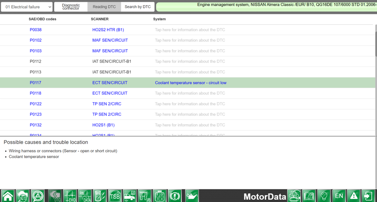Open code P0038 link
Viewport: 377px width, 202px height.
[x=36, y=30]
